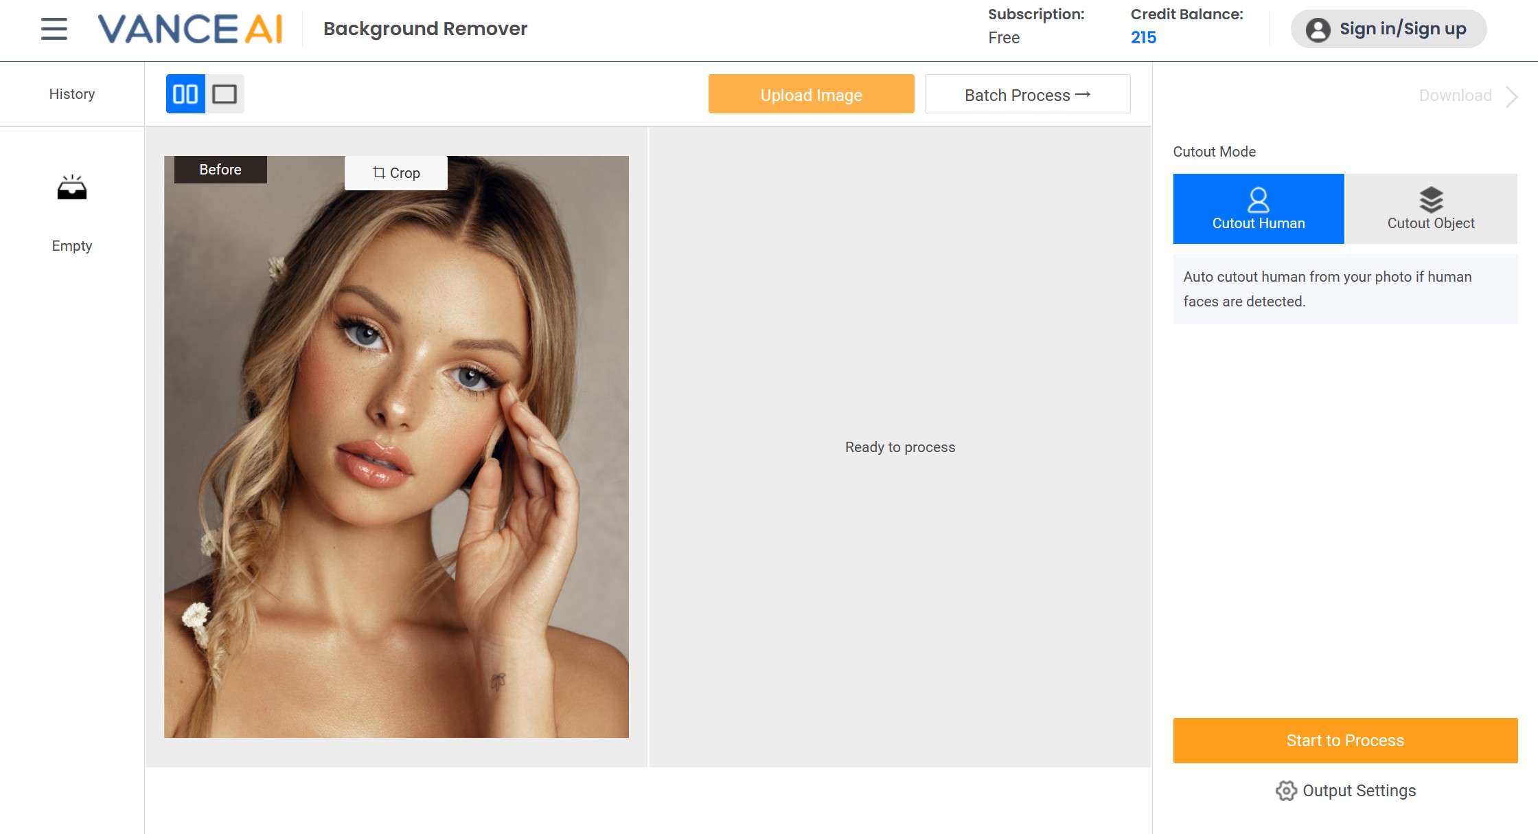The width and height of the screenshot is (1538, 834).
Task: Click the Cutout Object layers icon
Action: pos(1430,201)
